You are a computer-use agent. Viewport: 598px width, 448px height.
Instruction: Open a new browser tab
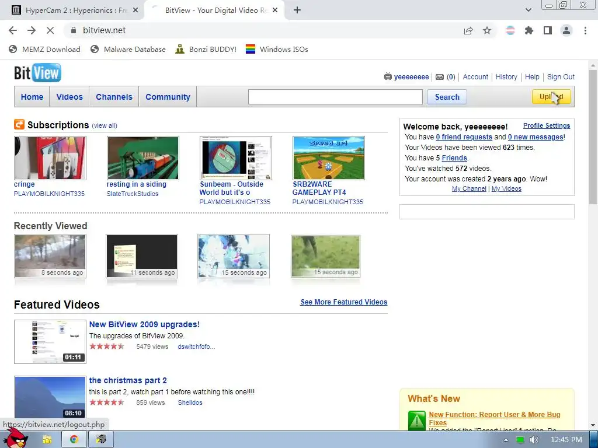[297, 10]
